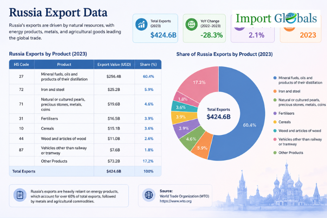Click the globe inside the Import Globals logo
The width and height of the screenshot is (327, 218).
click(x=291, y=18)
